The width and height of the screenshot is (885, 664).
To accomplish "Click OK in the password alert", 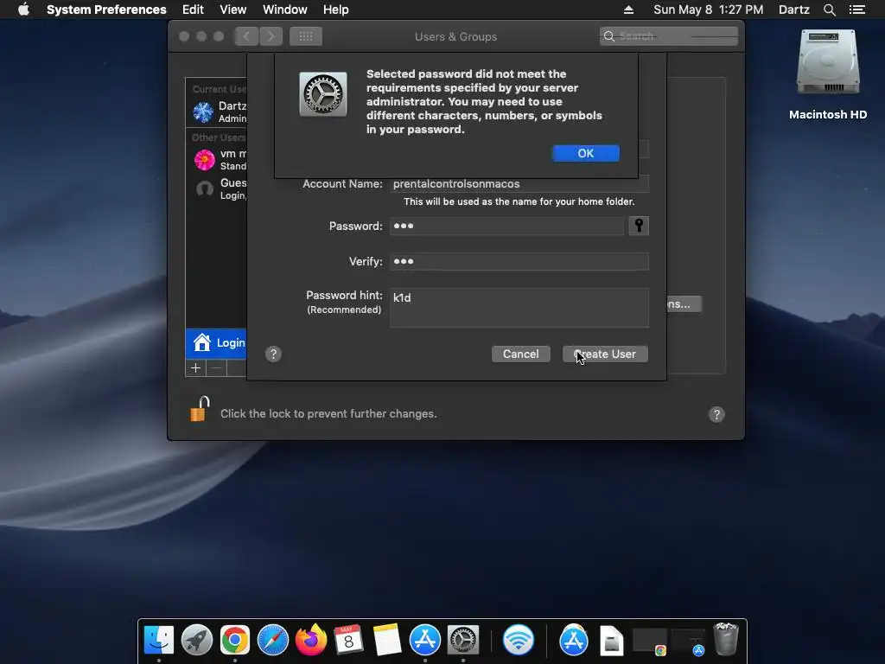I will pyautogui.click(x=585, y=153).
